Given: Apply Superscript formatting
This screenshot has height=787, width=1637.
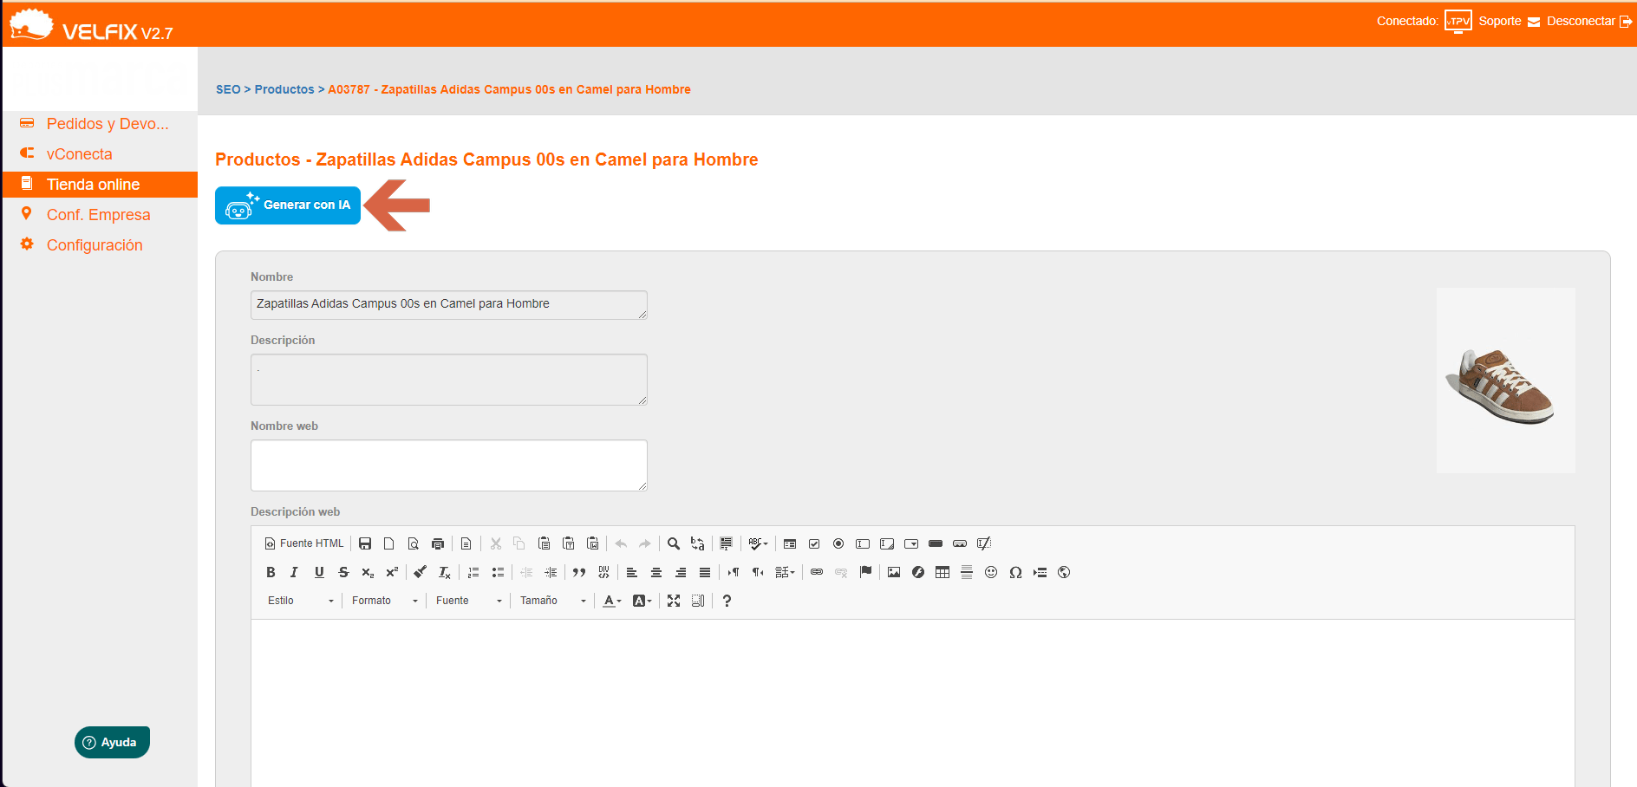Looking at the screenshot, I should tap(392, 572).
